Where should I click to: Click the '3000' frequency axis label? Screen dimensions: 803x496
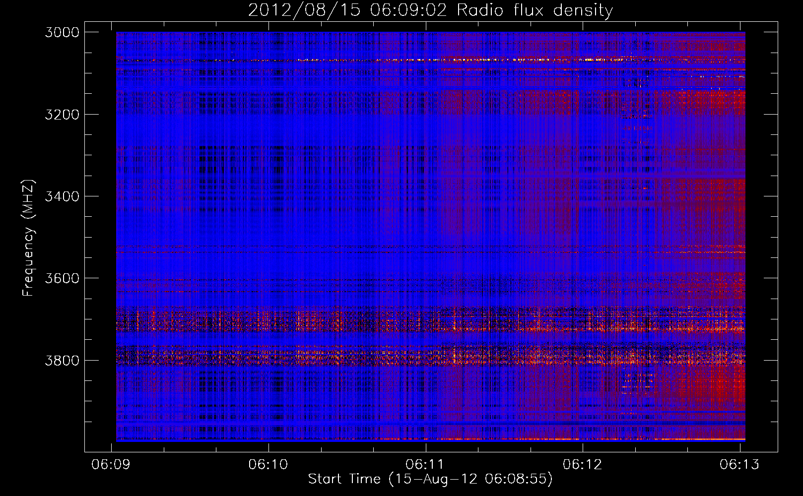coord(62,32)
